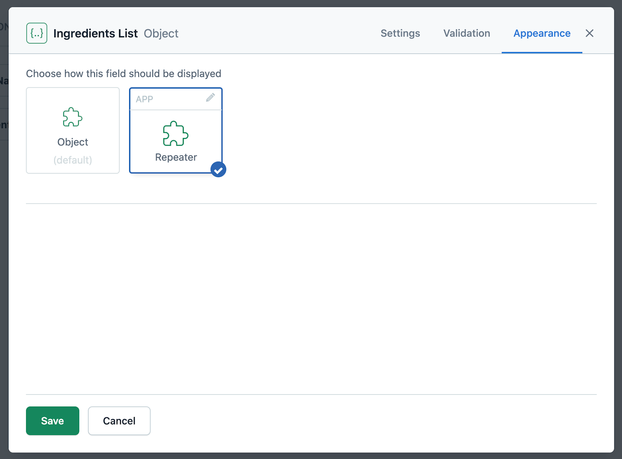This screenshot has width=622, height=459.
Task: Switch to the Validation tab
Action: click(466, 33)
